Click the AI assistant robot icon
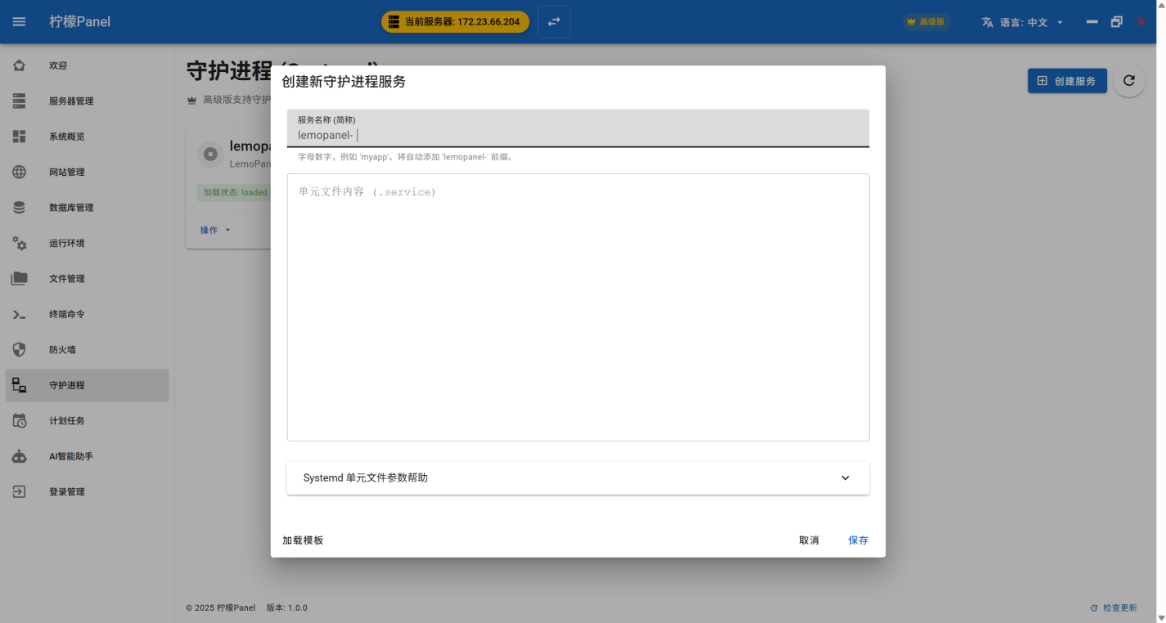Screen dimensions: 1166x623 tap(20, 456)
